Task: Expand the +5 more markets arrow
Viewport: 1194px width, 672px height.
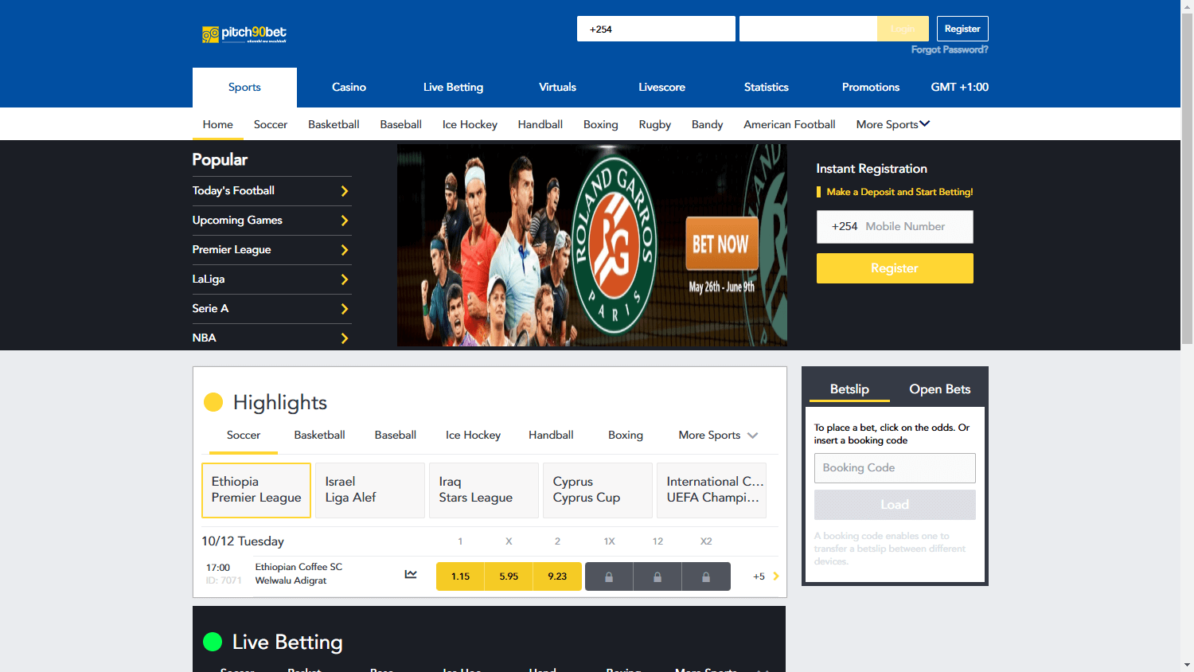Action: pos(775,576)
